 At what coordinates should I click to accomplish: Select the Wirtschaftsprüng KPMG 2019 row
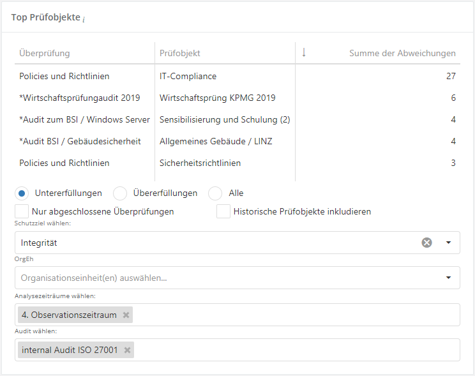tap(217, 98)
